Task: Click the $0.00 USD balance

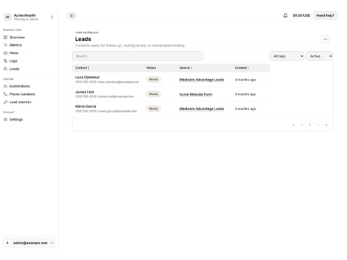Action: coord(301,15)
